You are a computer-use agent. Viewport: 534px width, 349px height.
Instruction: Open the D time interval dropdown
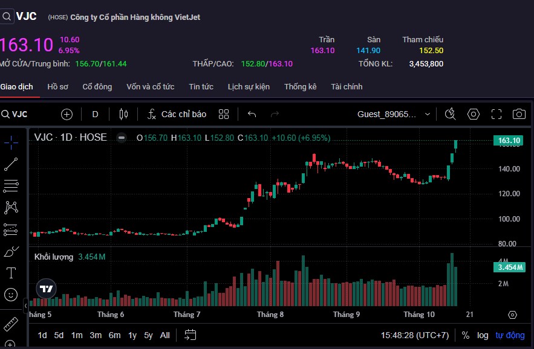(95, 114)
